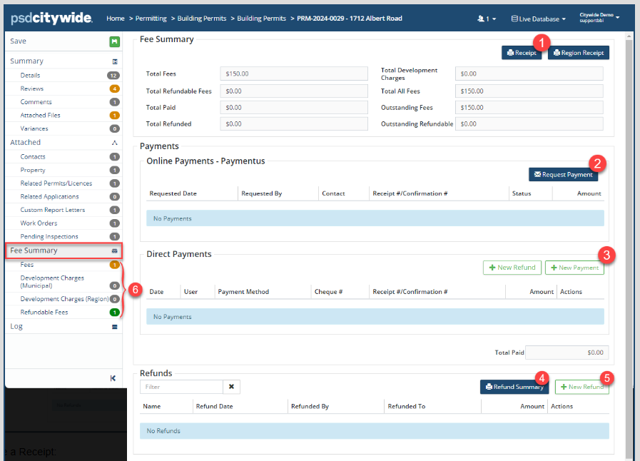The width and height of the screenshot is (640, 461).
Task: Add a New Payment under Direct Payments
Action: tap(574, 268)
